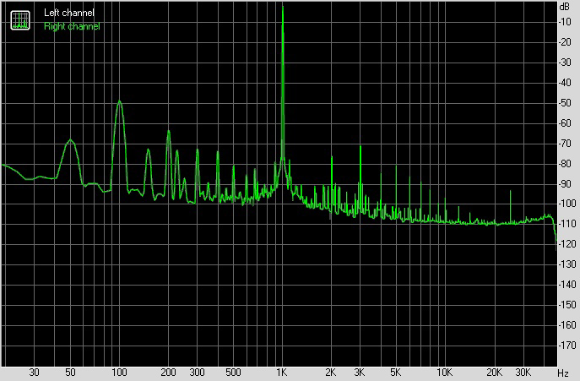Click the 3K frequency axis label
This screenshot has width=580, height=381.
(359, 372)
